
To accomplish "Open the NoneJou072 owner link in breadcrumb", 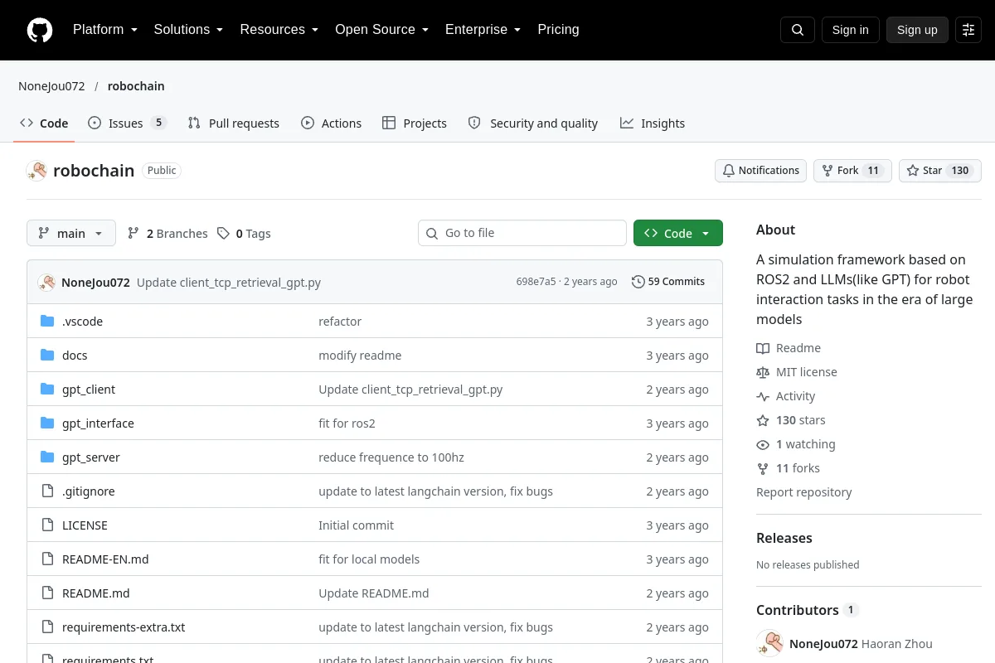I will (x=51, y=86).
